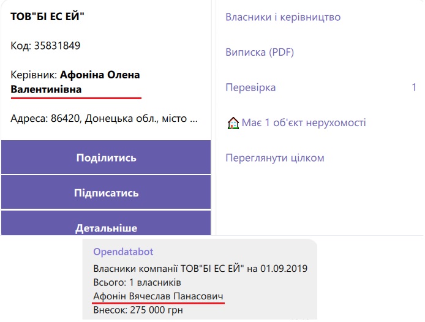Select Переглянути цілком option
Screen dimensions: 425x322
click(x=274, y=158)
